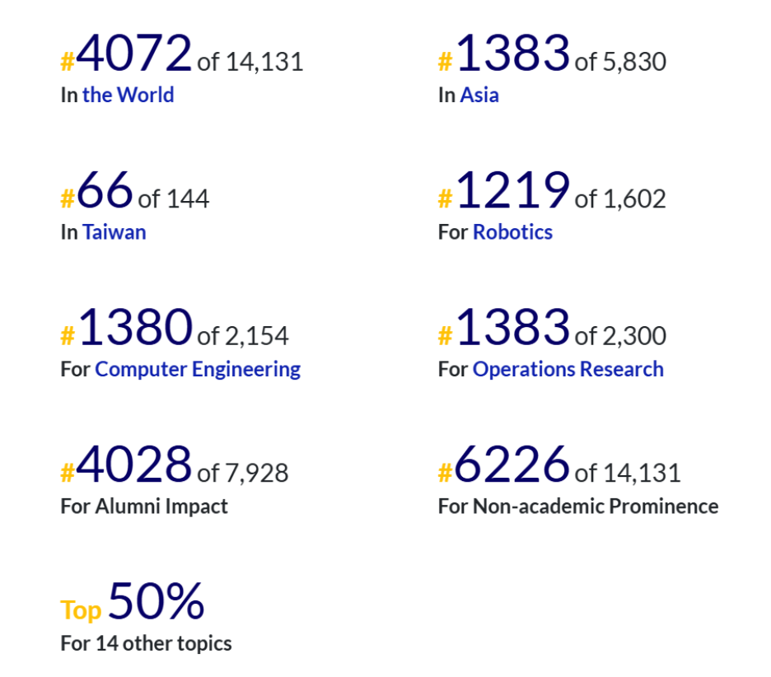This screenshot has width=771, height=677.
Task: Select the 1219 Robotics rank number
Action: (512, 190)
